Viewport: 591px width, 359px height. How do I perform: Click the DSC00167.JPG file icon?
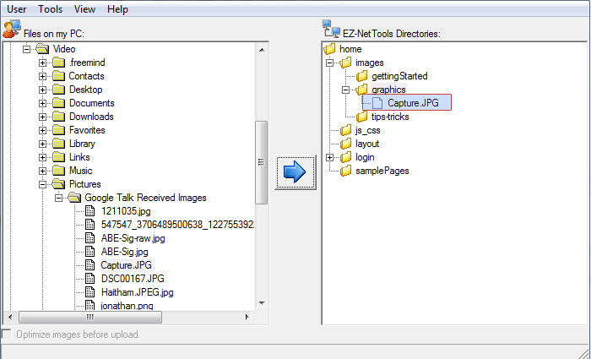91,279
